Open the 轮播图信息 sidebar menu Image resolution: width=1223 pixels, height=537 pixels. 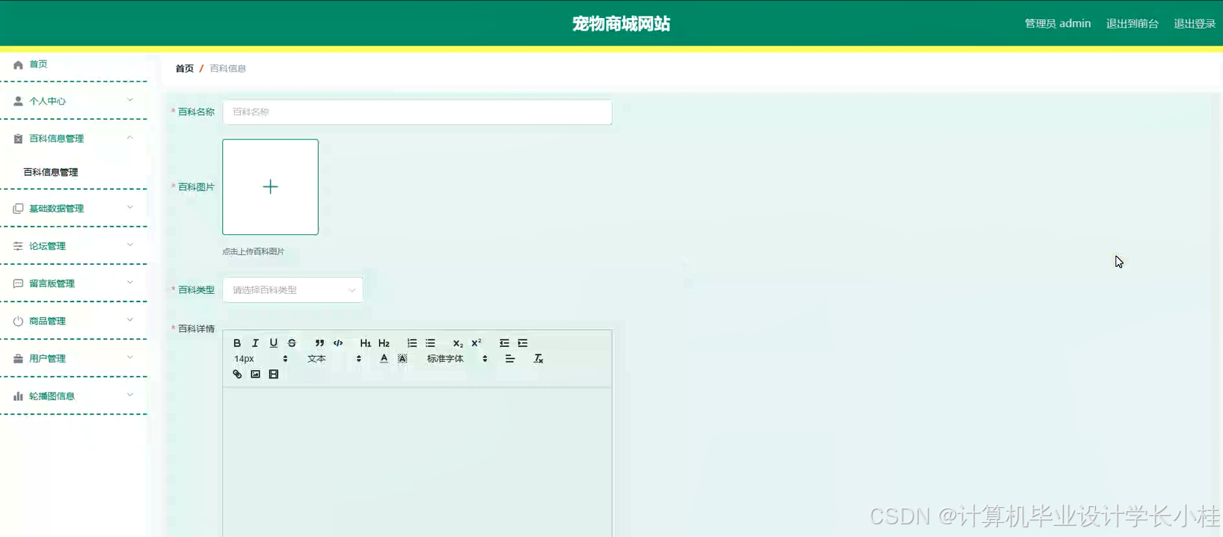[x=73, y=396]
